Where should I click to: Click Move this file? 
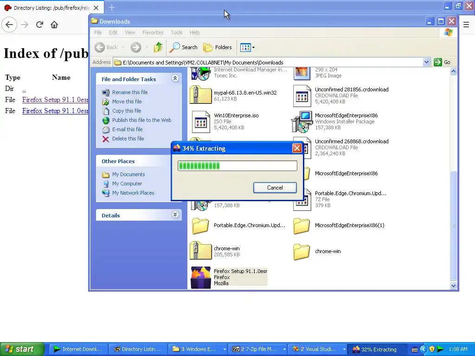[x=127, y=102]
